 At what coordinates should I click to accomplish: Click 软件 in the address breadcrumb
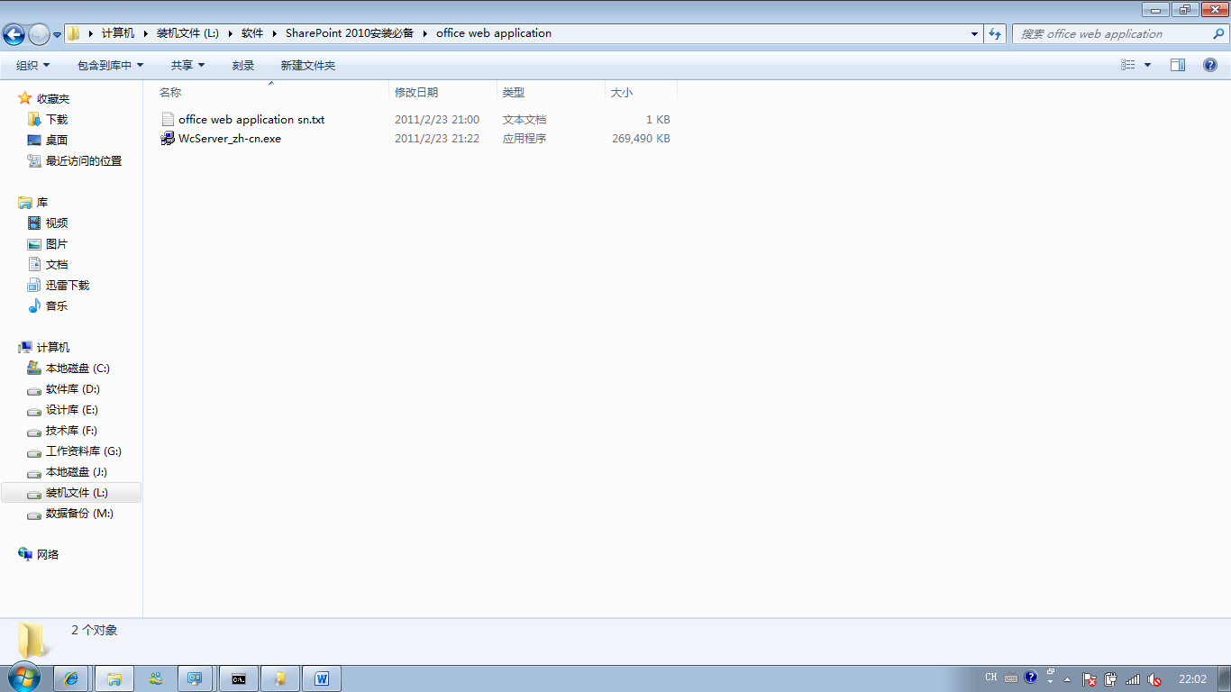[252, 33]
